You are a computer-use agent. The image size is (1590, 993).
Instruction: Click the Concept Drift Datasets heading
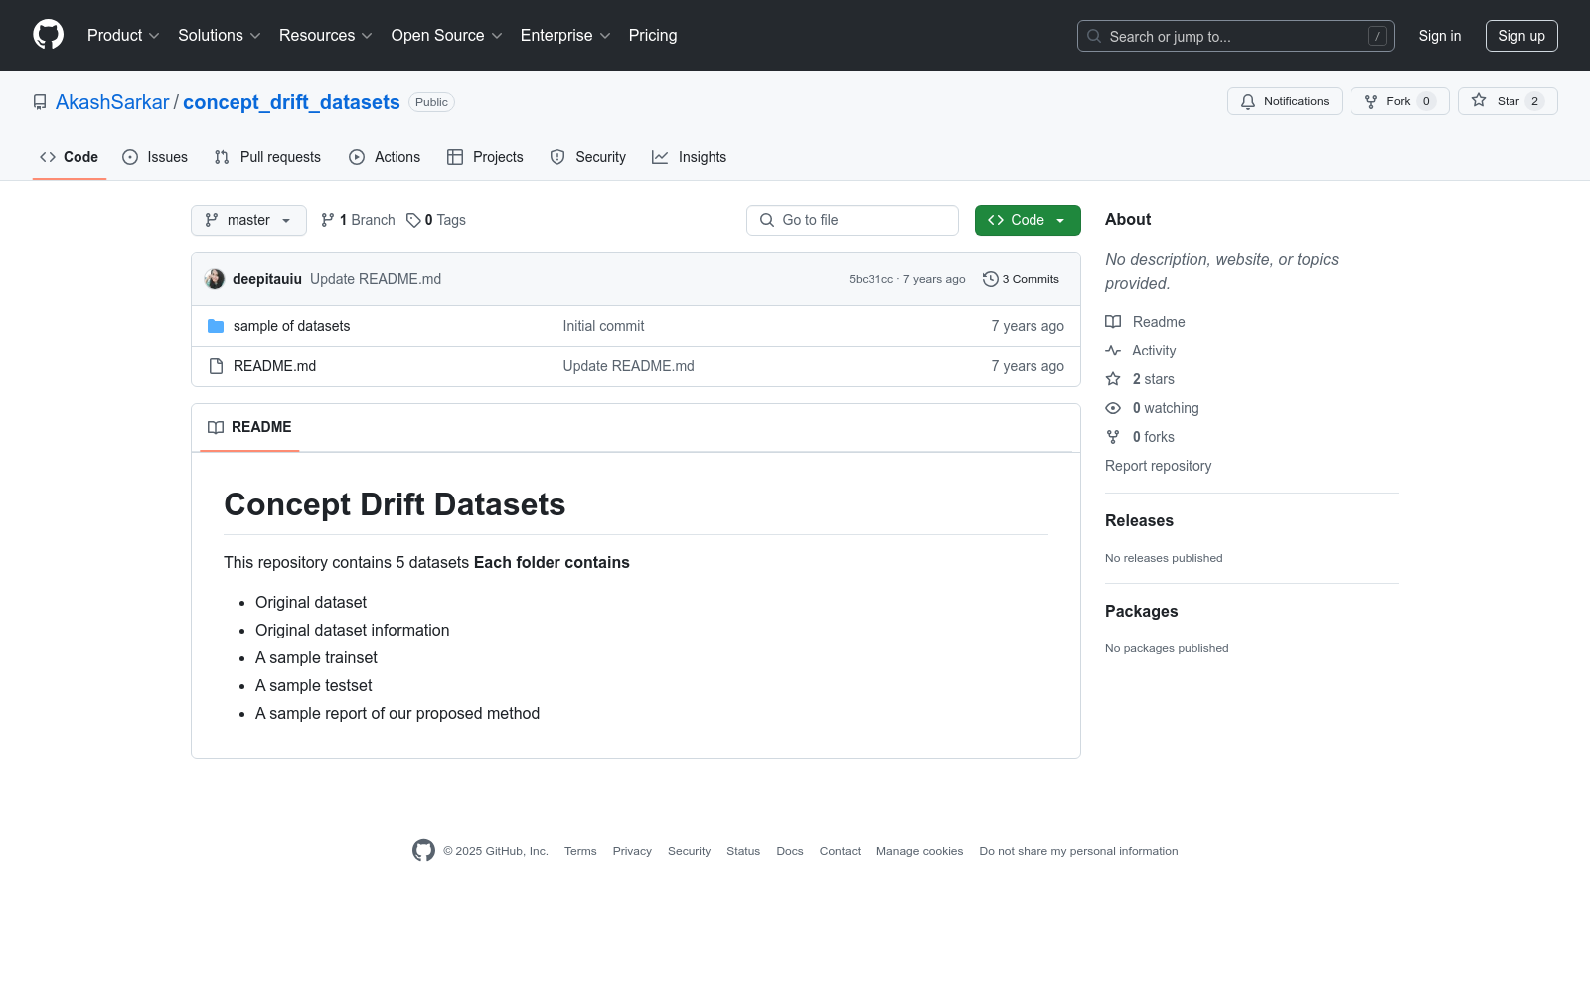point(395,504)
